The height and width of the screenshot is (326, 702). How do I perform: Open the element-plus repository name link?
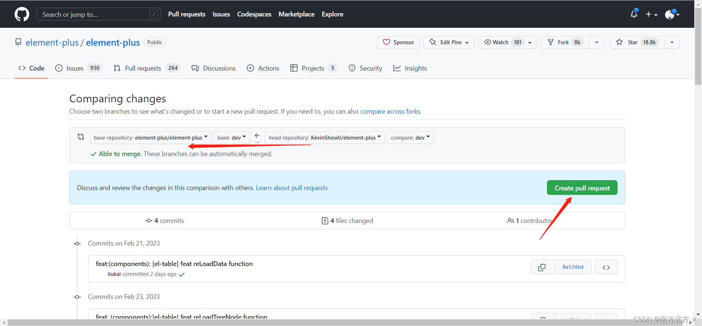click(x=113, y=42)
